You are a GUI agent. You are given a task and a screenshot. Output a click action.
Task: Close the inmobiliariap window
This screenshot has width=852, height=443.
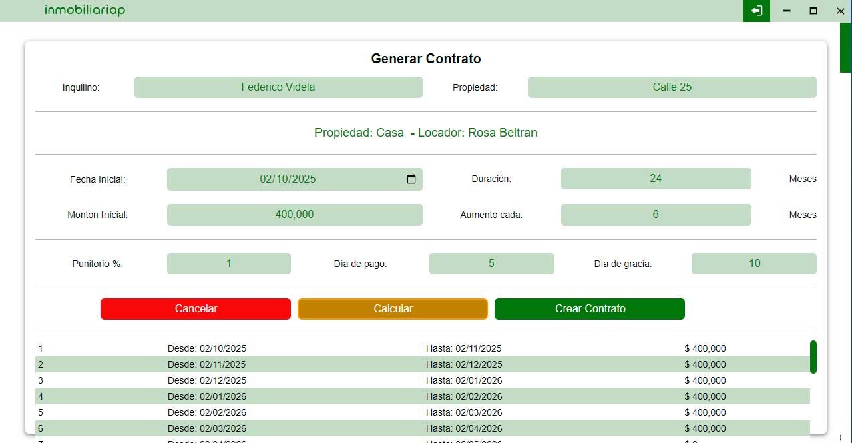[x=840, y=11]
